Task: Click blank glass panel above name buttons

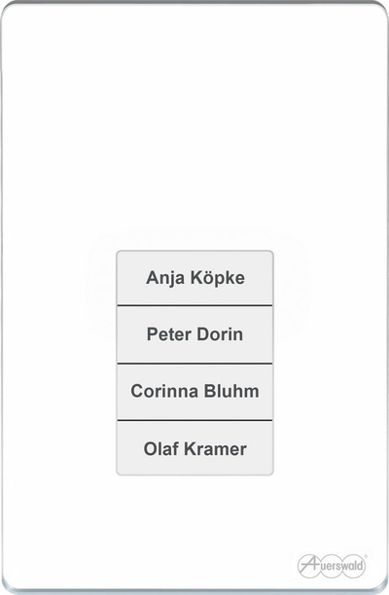Action: tap(194, 125)
